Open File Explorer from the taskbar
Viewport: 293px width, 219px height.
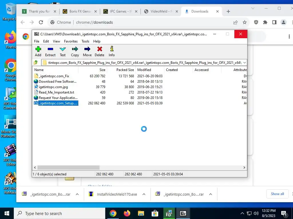pyautogui.click(x=141, y=213)
